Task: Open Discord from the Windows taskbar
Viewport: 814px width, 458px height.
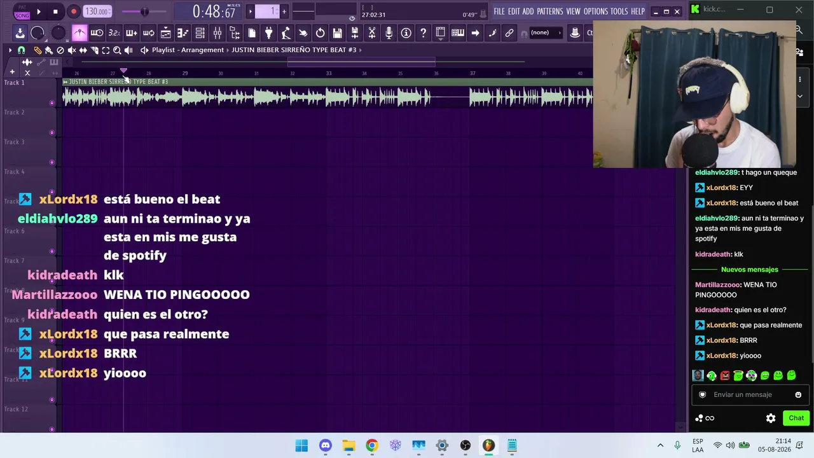Action: [326, 445]
